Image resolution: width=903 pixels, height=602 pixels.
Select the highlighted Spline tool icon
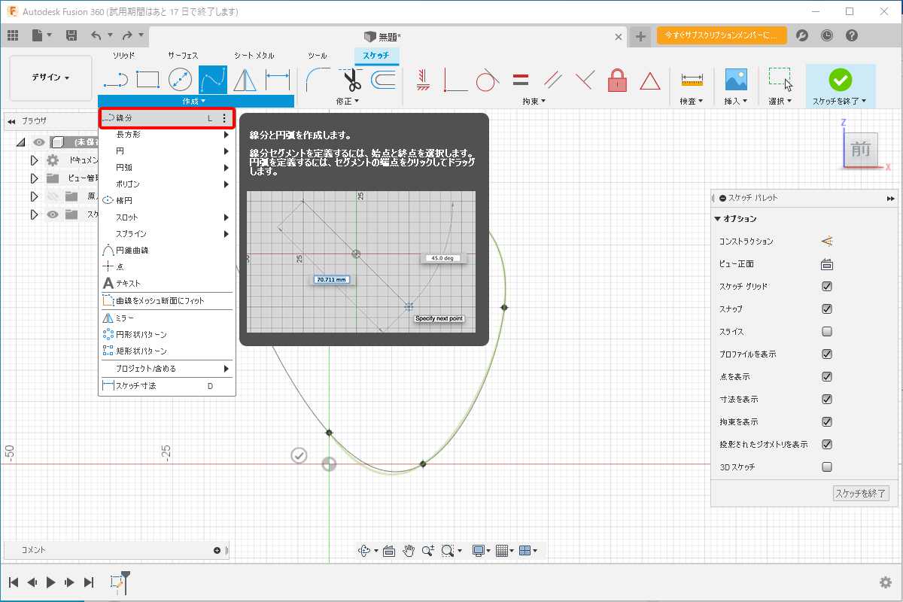pos(213,79)
